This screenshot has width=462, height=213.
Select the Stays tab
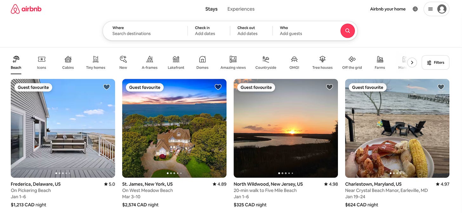click(x=211, y=9)
